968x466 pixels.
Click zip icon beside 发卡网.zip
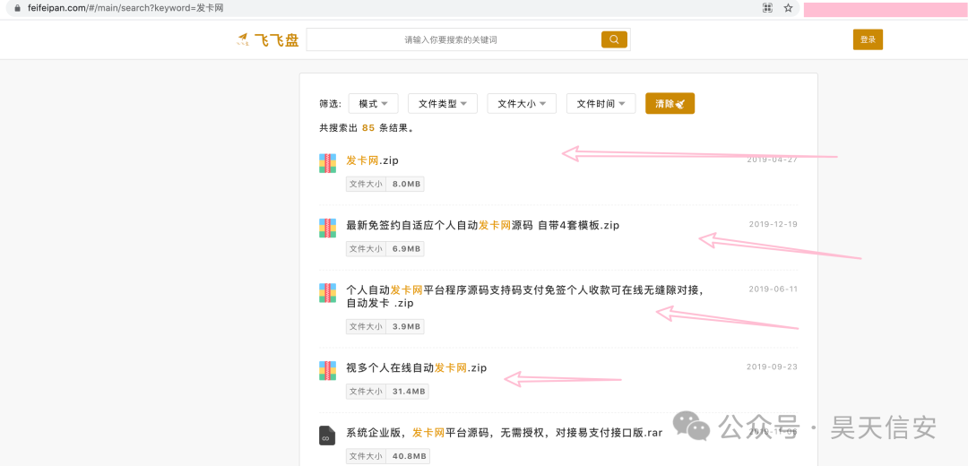pos(327,163)
